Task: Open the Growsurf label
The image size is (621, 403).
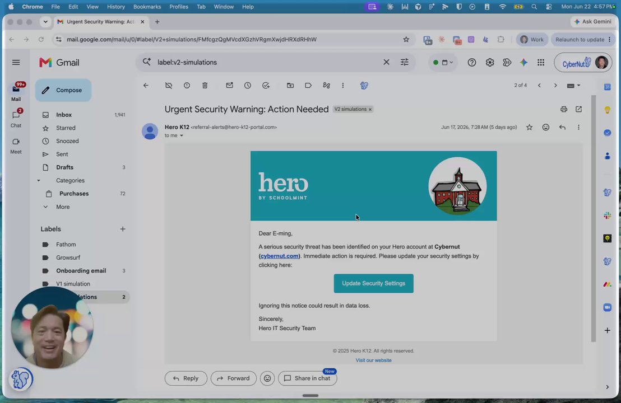Action: (83, 257)
